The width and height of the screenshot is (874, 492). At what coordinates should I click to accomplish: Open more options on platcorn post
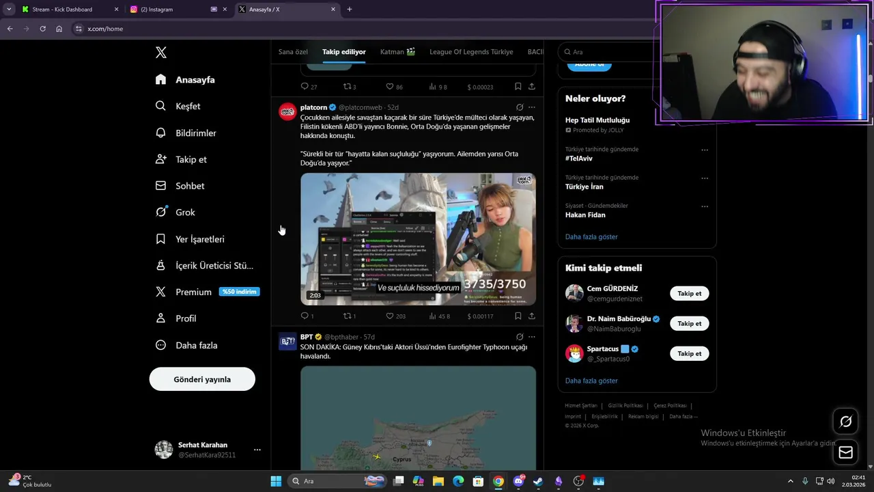click(x=532, y=107)
